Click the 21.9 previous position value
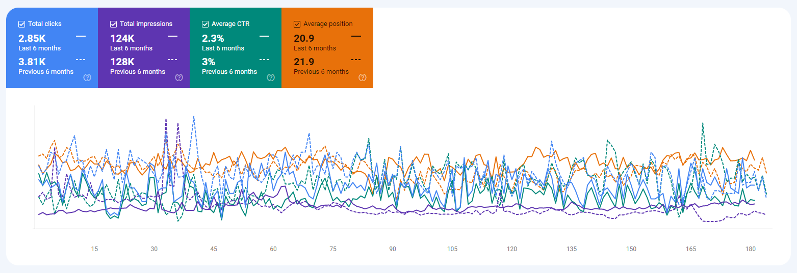The height and width of the screenshot is (273, 797). pos(304,62)
